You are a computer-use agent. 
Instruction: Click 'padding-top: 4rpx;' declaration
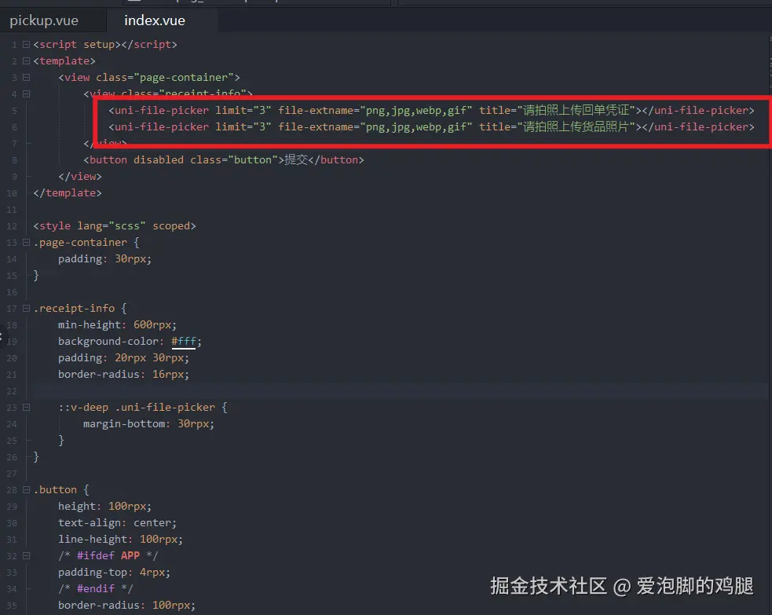point(114,572)
